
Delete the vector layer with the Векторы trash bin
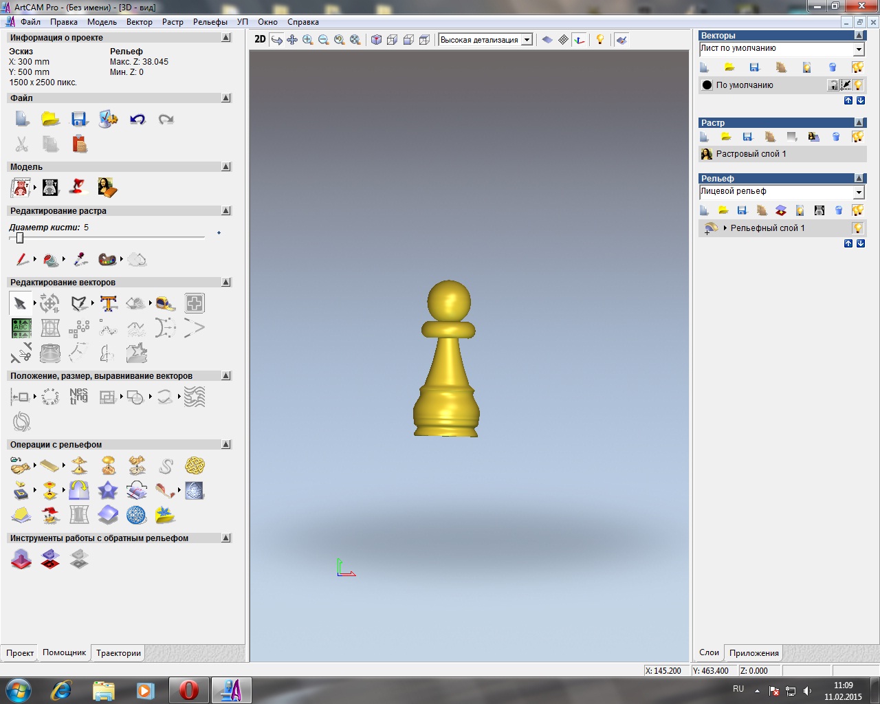click(x=833, y=67)
